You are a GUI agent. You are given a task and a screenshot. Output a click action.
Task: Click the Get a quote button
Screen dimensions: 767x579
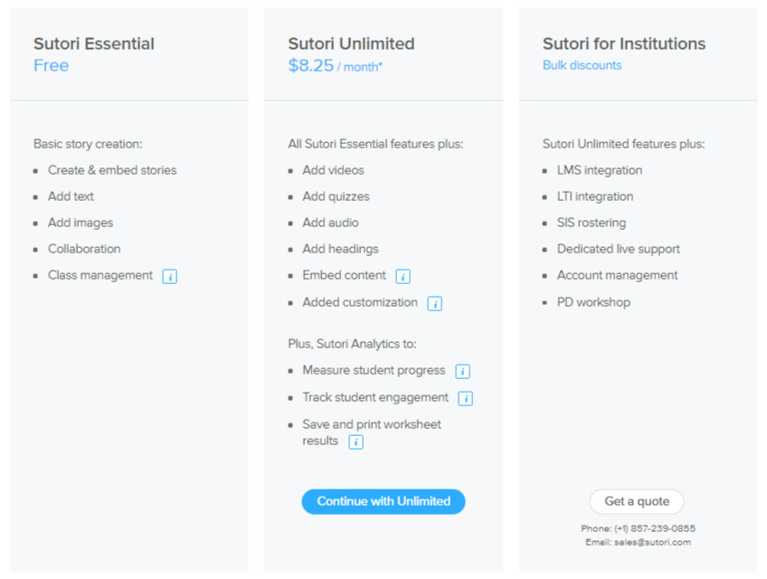coord(637,501)
